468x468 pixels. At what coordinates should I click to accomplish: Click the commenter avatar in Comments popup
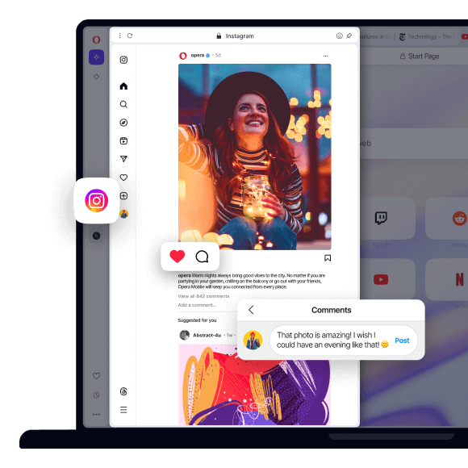[253, 340]
